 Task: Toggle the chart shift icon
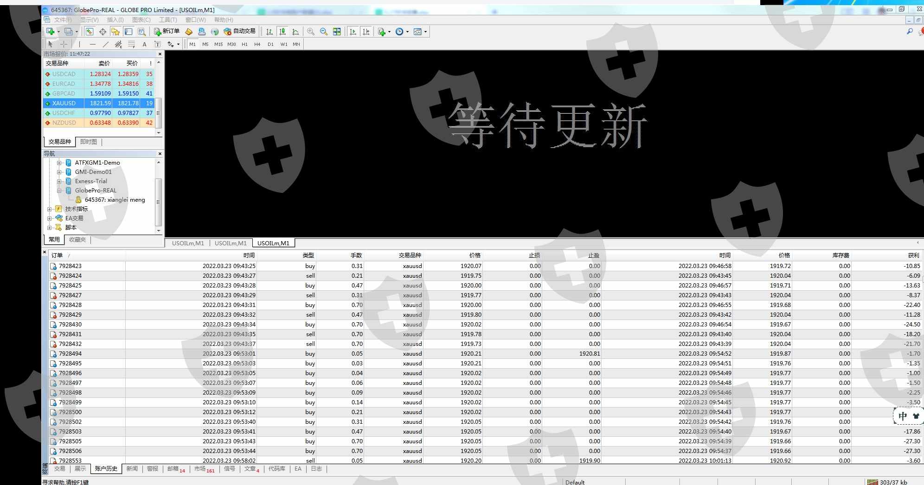(366, 32)
